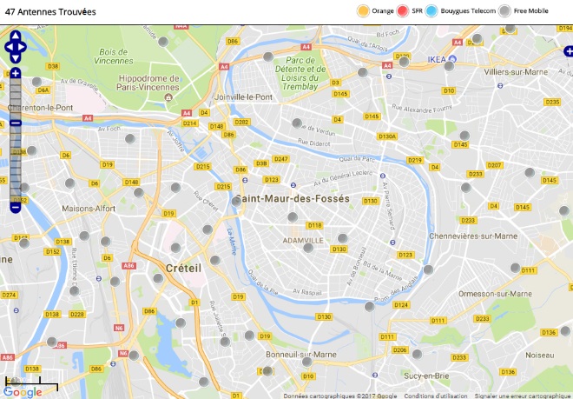Click the 'Créteil' city label
573x399 pixels.
pos(183,269)
